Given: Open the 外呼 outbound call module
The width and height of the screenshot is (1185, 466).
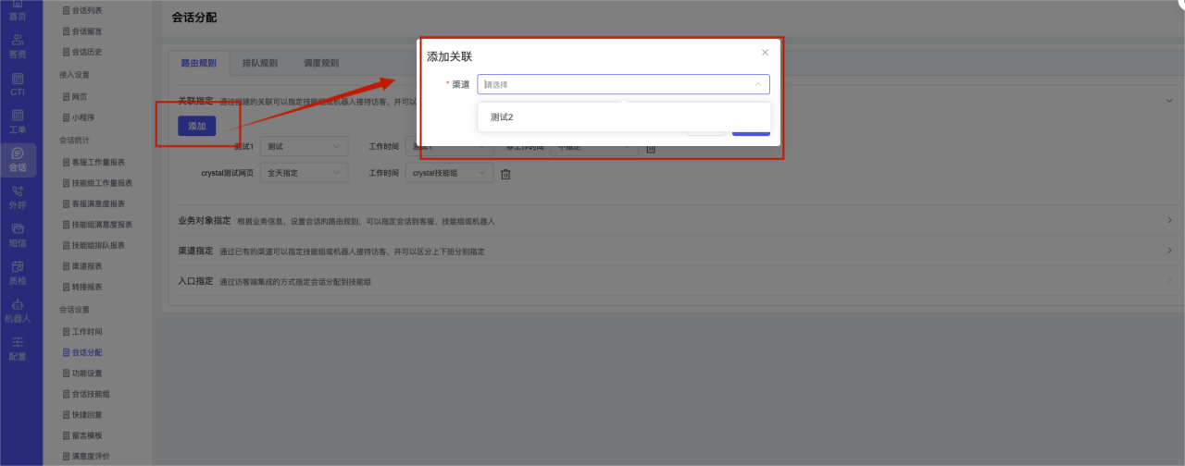Looking at the screenshot, I should (18, 198).
